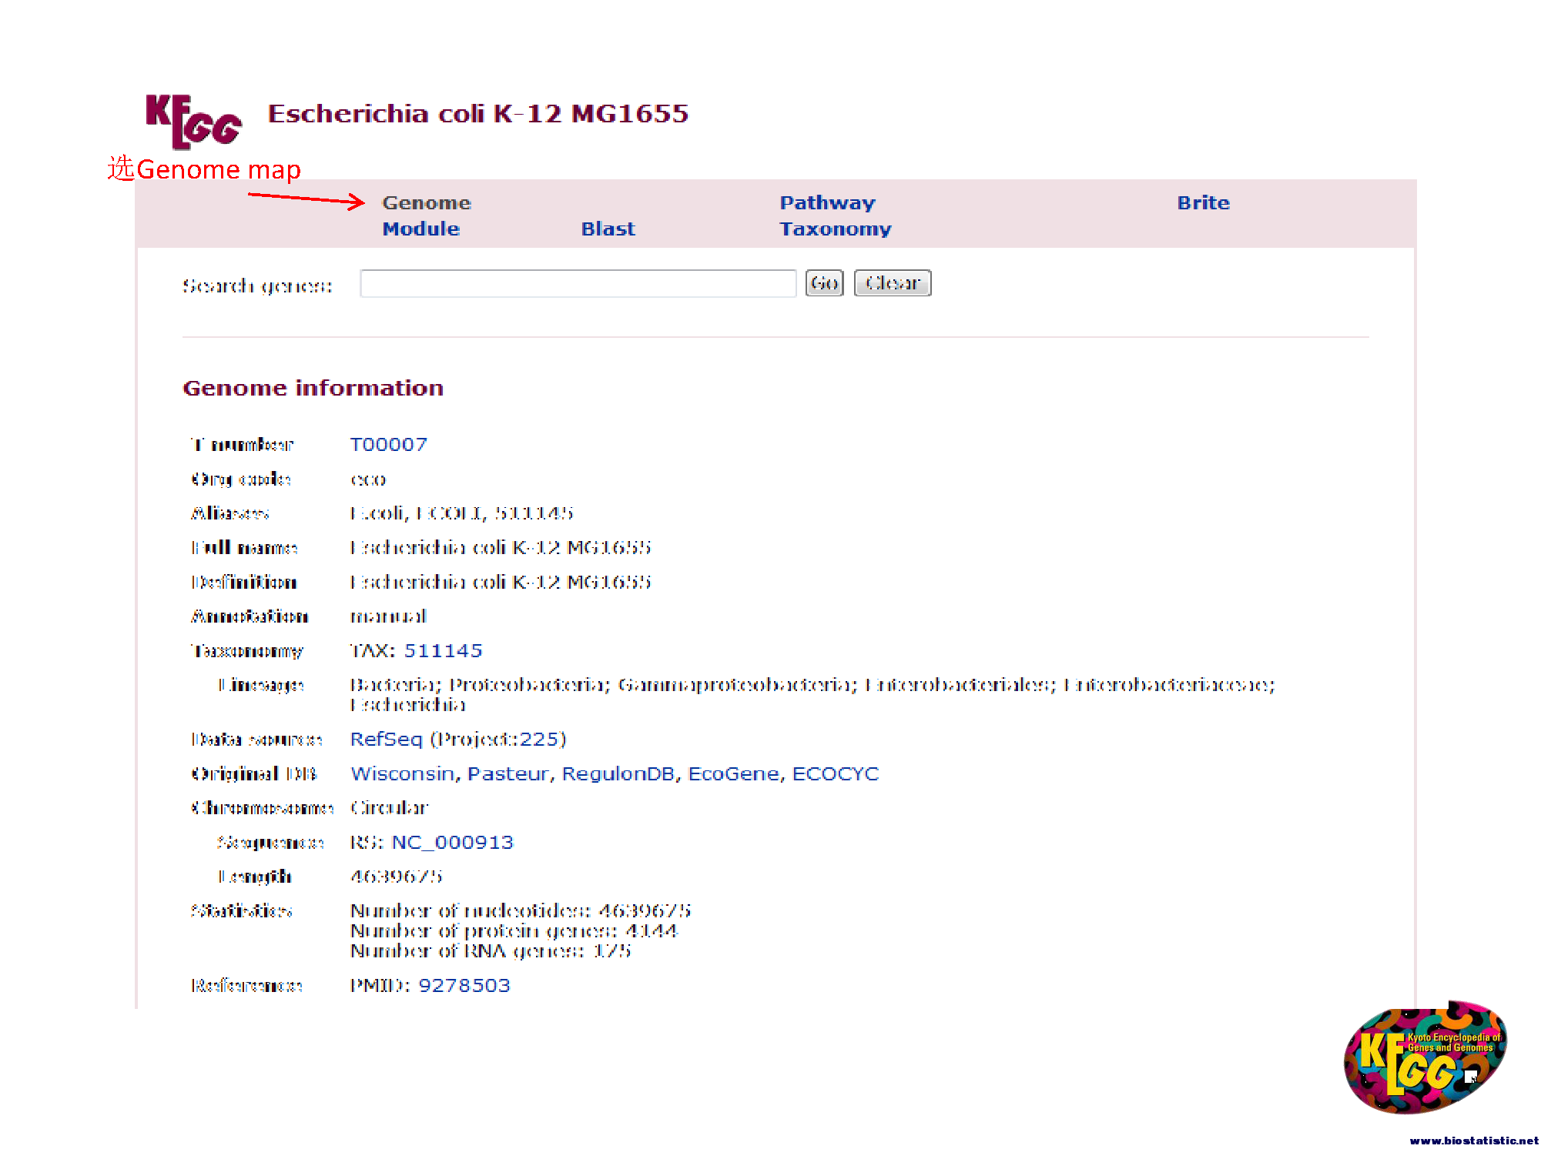Open the EcoGene link
The width and height of the screenshot is (1541, 1149).
(734, 774)
